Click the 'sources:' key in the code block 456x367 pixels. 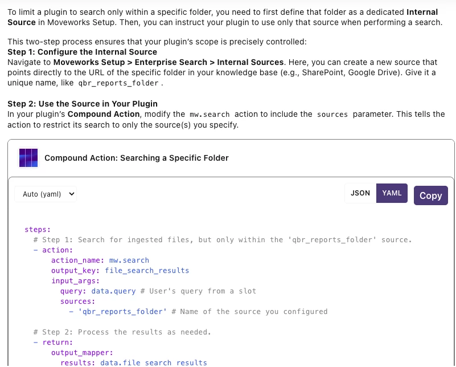pos(77,301)
